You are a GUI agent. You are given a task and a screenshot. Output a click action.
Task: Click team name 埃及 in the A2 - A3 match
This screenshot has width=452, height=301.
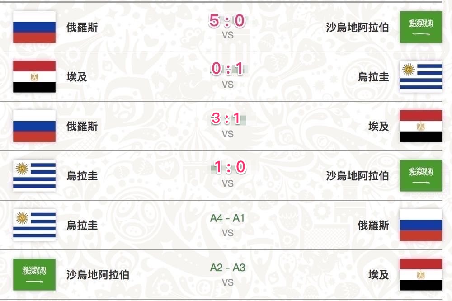point(379,274)
